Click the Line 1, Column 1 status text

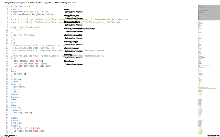click(x=10, y=136)
